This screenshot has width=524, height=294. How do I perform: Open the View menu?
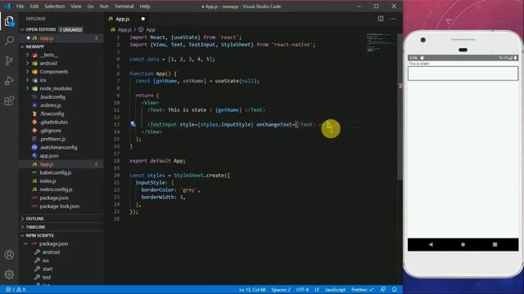76,7
